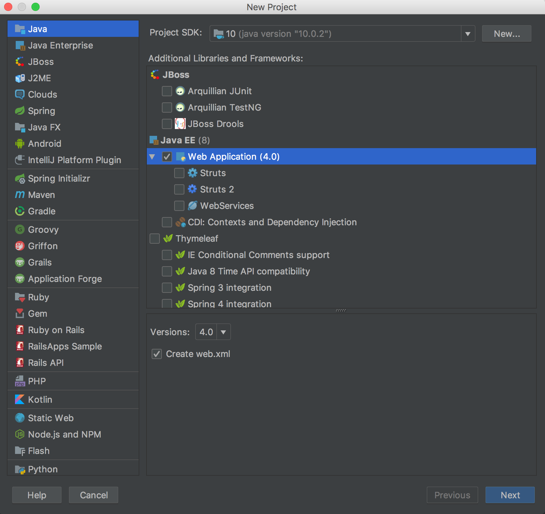Check the Spring 3 integration checkbox
The width and height of the screenshot is (545, 514).
coord(167,288)
